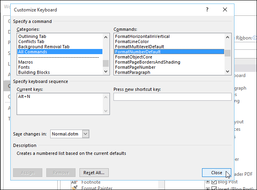Select the Outlining Tab category
Image resolution: width=257 pixels, height=190 pixels.
[x=33, y=36]
